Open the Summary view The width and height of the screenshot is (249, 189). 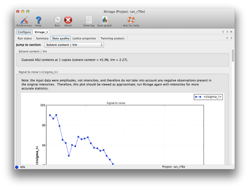42,38
